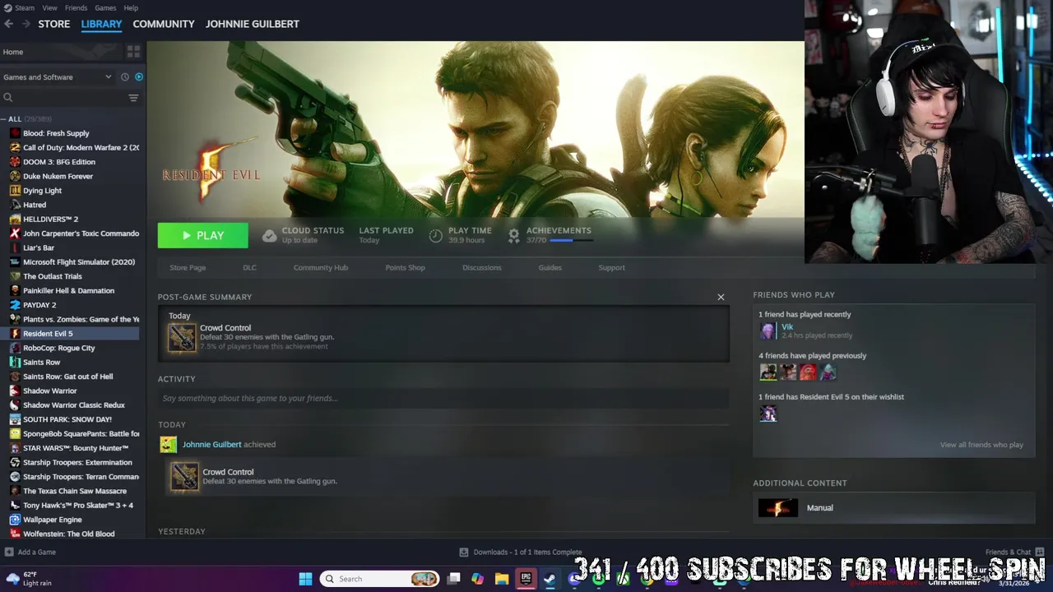The height and width of the screenshot is (592, 1053).
Task: Open the Guides link
Action: click(x=550, y=267)
